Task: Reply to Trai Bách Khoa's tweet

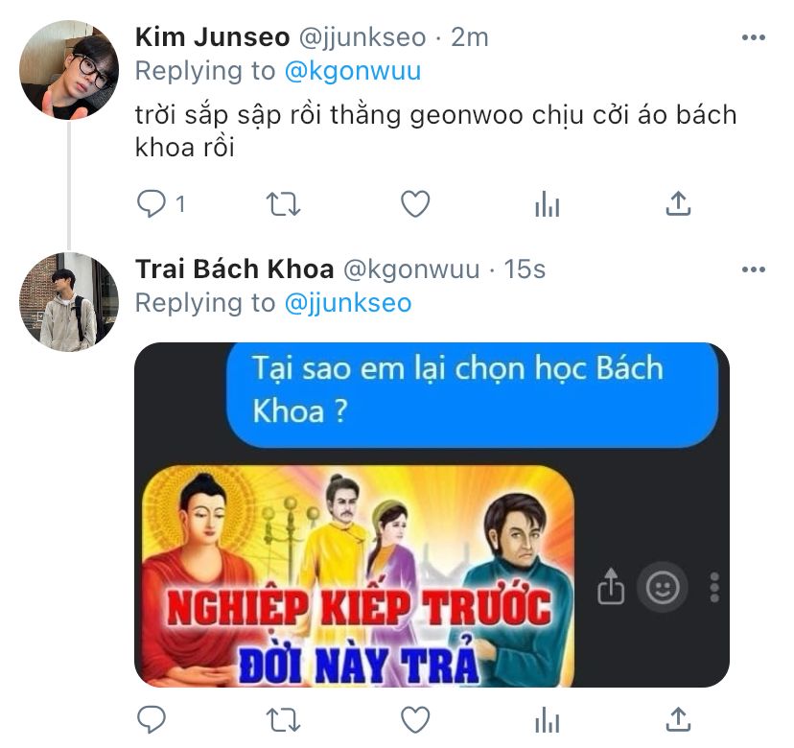Action: pos(152,719)
